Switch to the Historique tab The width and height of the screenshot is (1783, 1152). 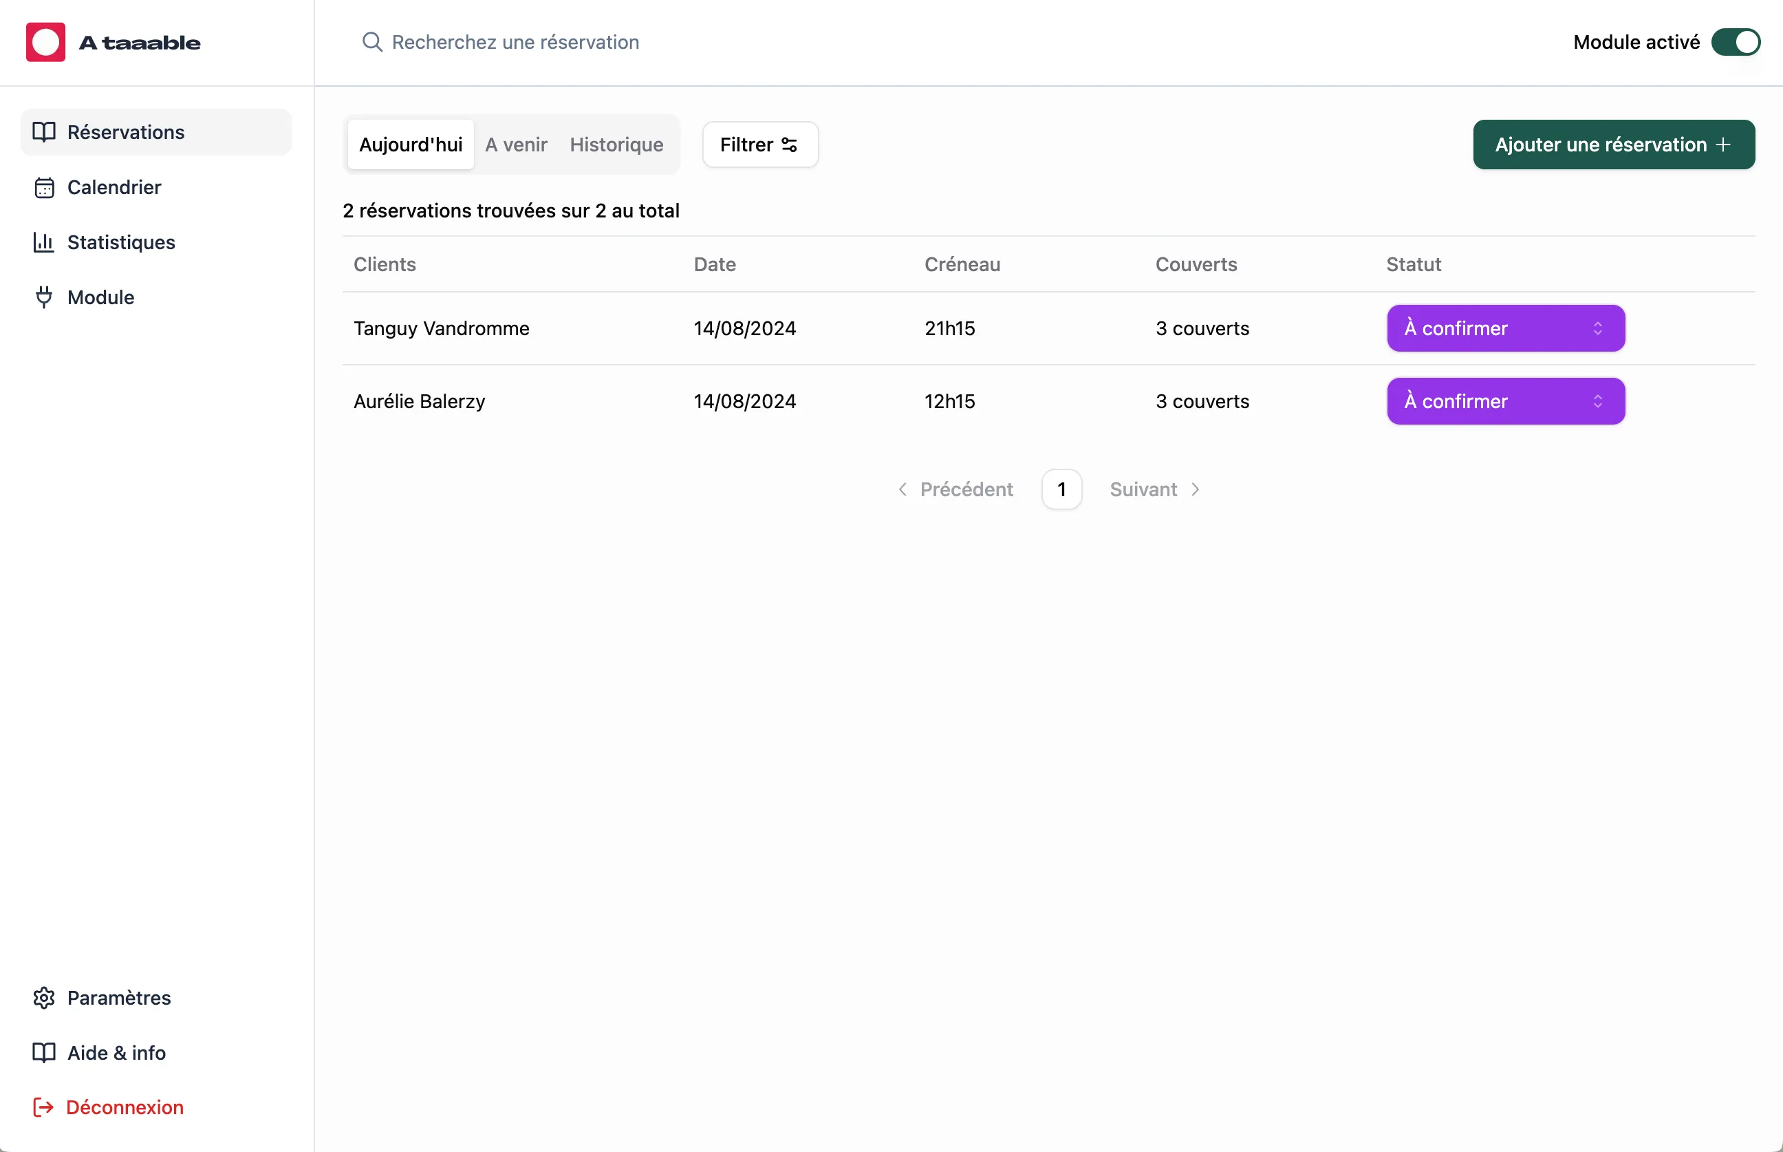click(616, 145)
